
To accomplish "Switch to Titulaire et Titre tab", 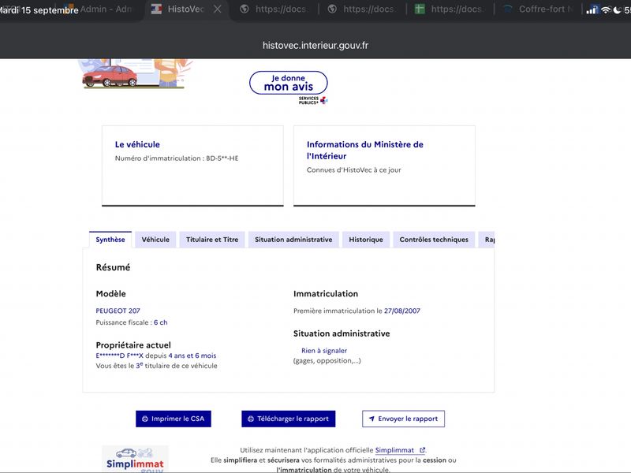I will 212,240.
